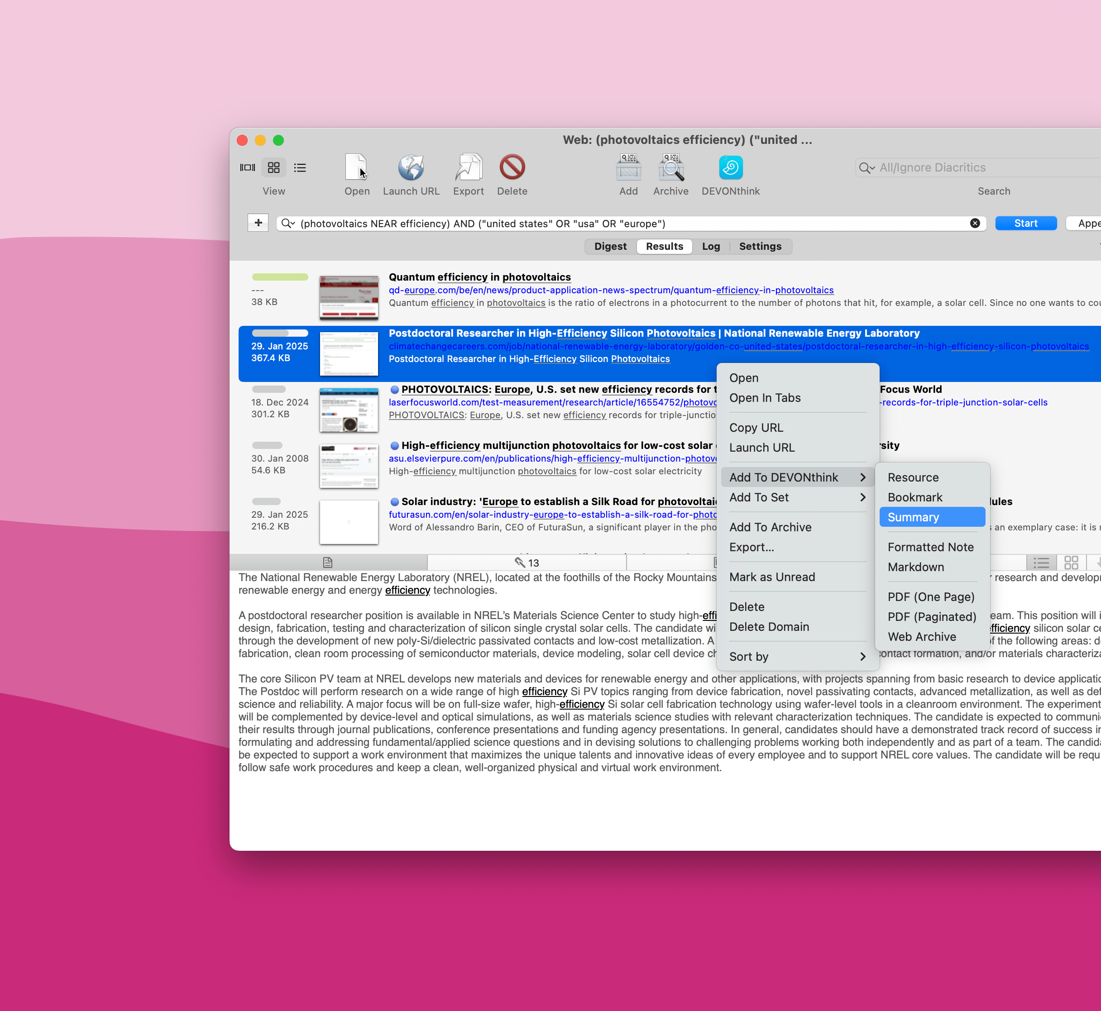
Task: Choose Delete in the context menu
Action: (x=798, y=607)
